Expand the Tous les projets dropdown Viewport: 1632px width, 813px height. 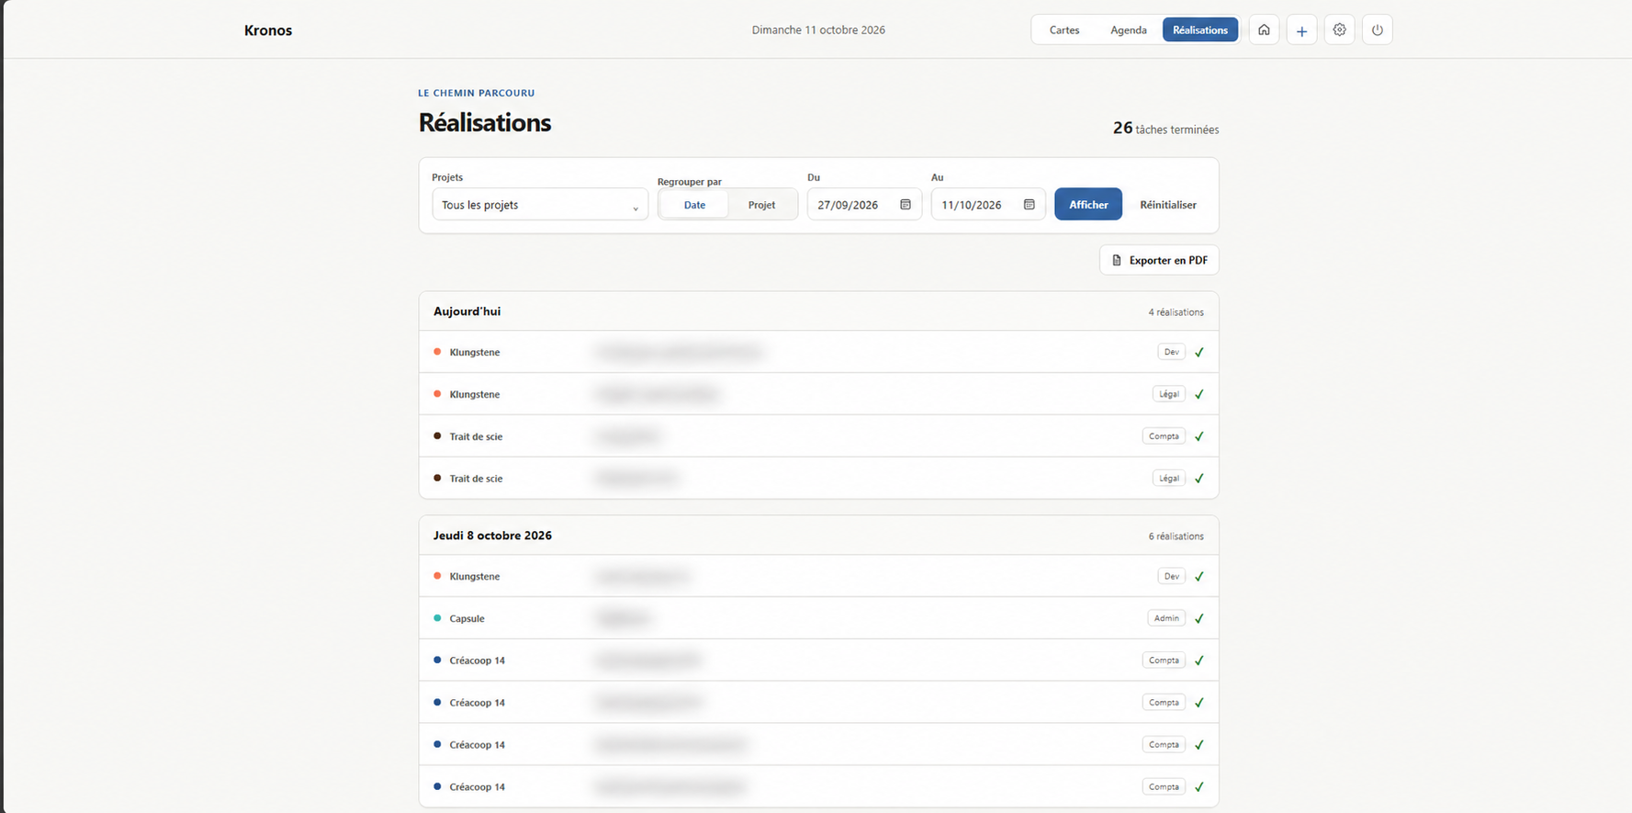(x=540, y=205)
